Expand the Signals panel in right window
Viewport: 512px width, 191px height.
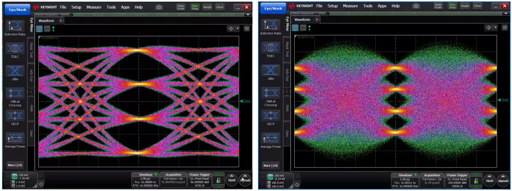point(503,180)
